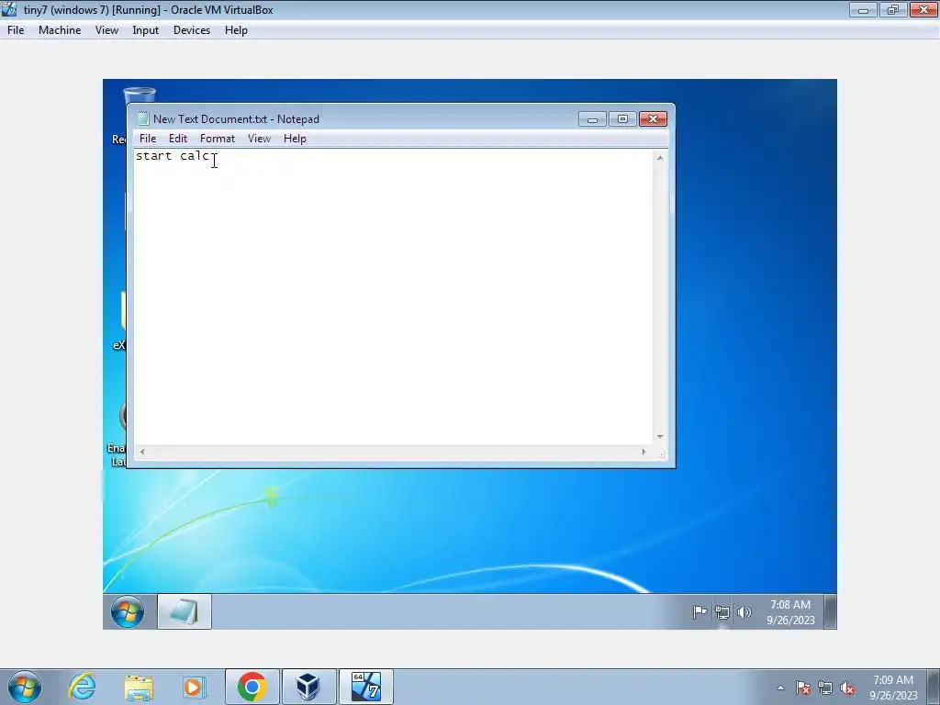Open VirtualBox View menu
This screenshot has width=940, height=705.
[x=106, y=30]
